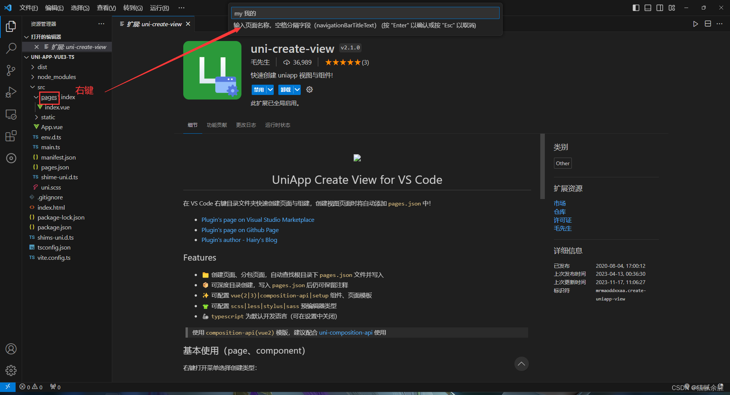Image resolution: width=730 pixels, height=395 pixels.
Task: Open the Extensions view icon
Action: point(11,136)
